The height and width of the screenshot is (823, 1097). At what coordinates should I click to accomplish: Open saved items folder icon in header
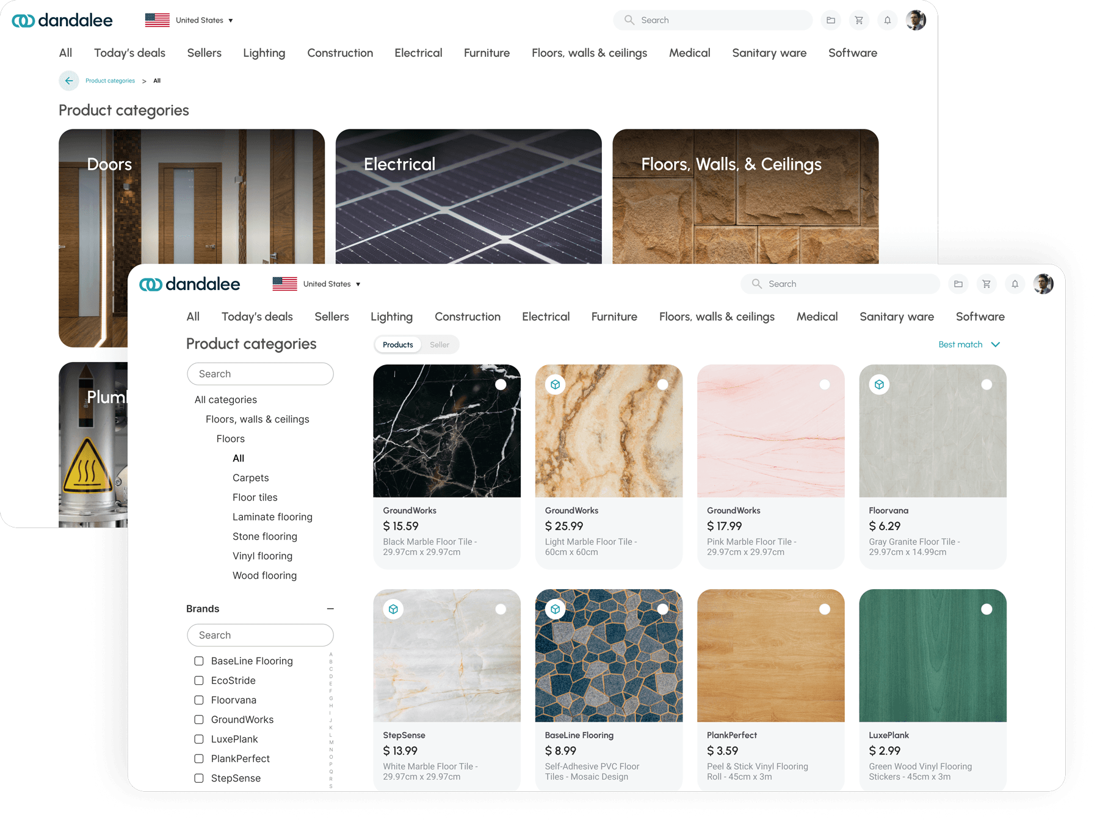(x=958, y=284)
